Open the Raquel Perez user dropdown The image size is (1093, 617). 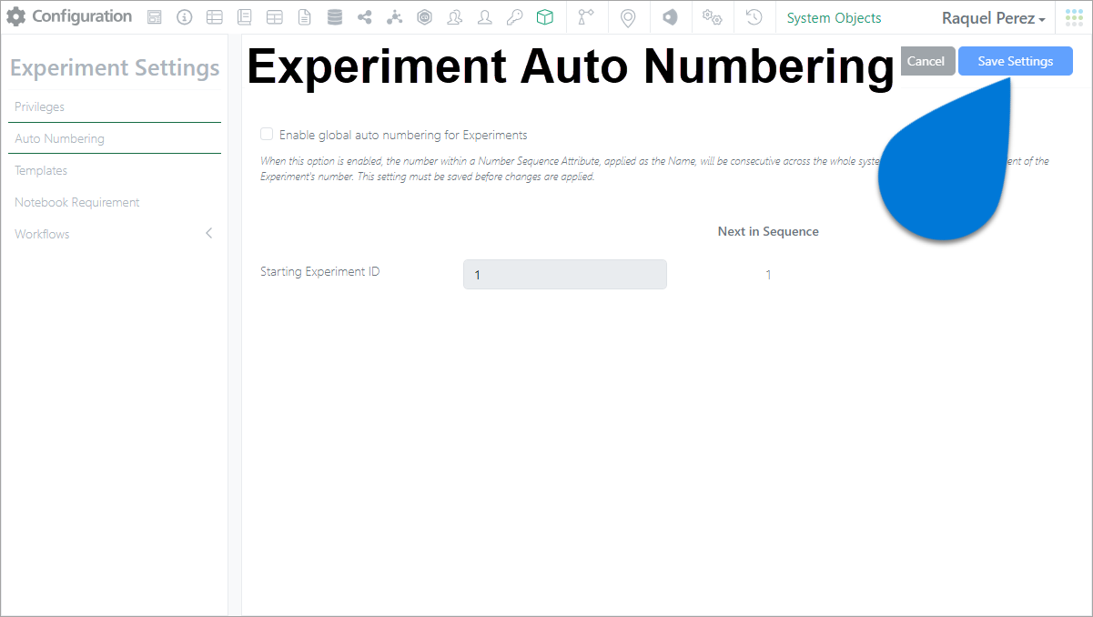[x=993, y=18]
